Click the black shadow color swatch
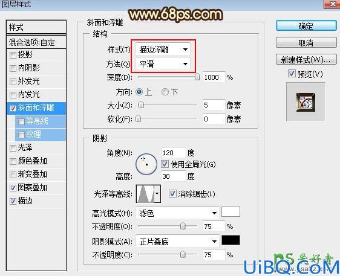 [x=230, y=240]
